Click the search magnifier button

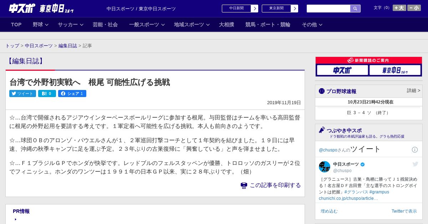[355, 9]
